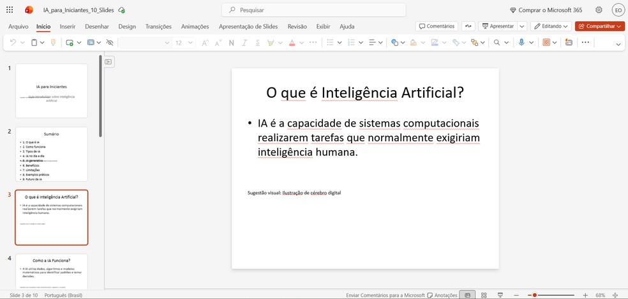Open the font name combo box
628x299 pixels.
tap(146, 42)
